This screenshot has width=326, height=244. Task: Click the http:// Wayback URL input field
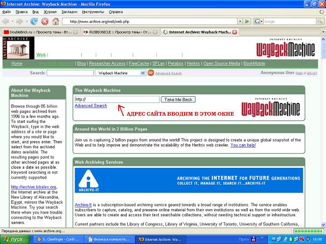[117, 99]
